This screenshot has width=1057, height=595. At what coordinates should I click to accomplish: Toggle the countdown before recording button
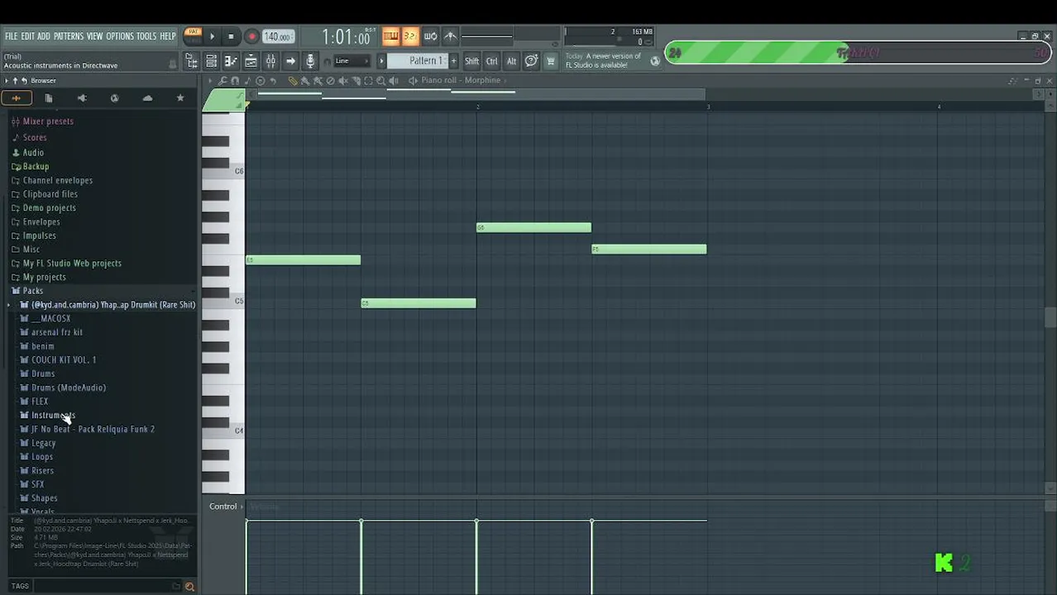coord(410,36)
